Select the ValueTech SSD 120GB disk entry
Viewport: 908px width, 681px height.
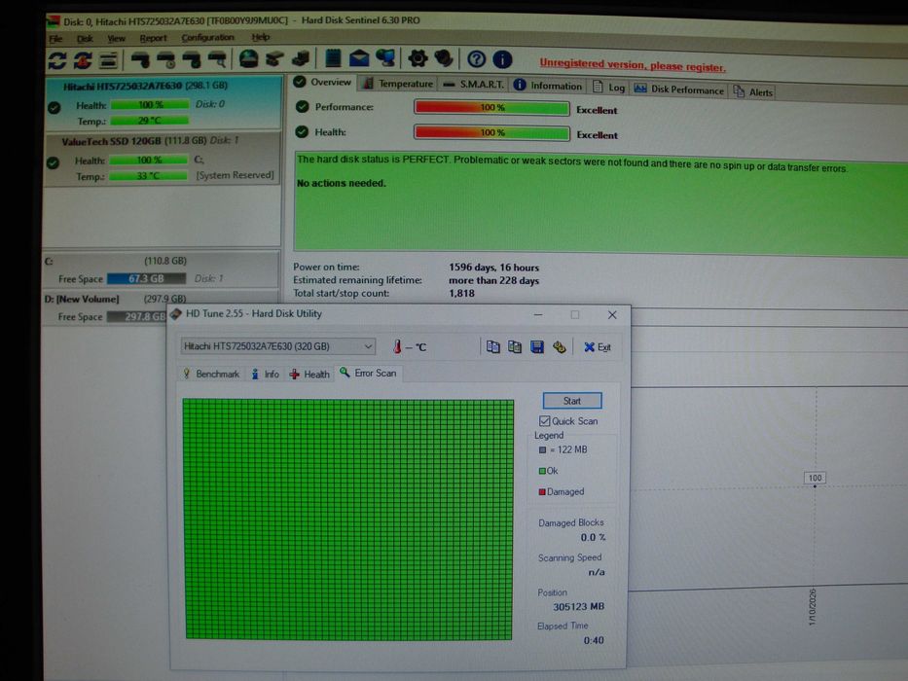point(163,159)
